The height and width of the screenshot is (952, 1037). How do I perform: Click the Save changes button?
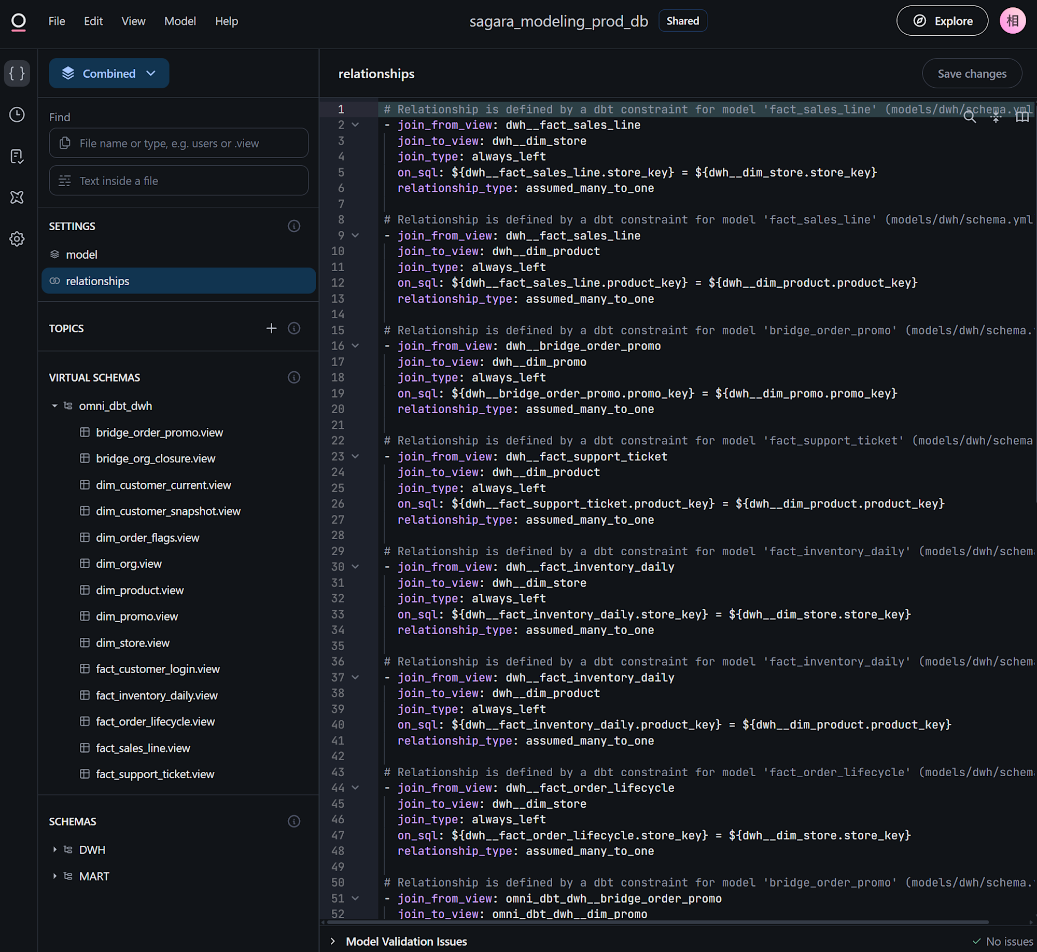click(x=972, y=74)
